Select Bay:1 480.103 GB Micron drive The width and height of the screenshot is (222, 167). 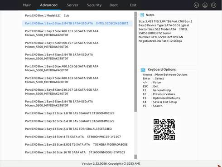pos(62,33)
